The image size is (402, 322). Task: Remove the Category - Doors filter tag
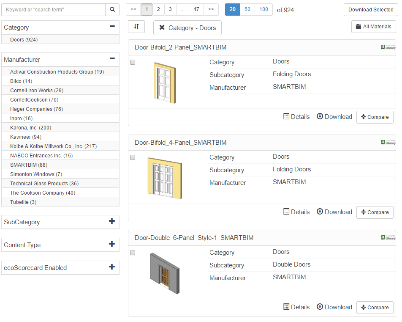(x=162, y=28)
